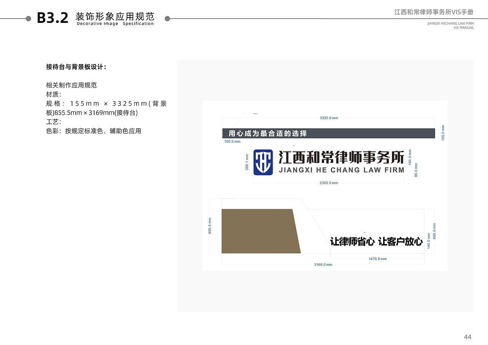The width and height of the screenshot is (488, 345).
Task: Select the bold heading 接待台与背景板设计:
Action: (x=76, y=67)
